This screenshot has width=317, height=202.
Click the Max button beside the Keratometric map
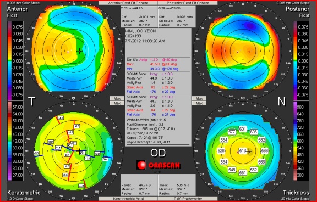click(117, 103)
